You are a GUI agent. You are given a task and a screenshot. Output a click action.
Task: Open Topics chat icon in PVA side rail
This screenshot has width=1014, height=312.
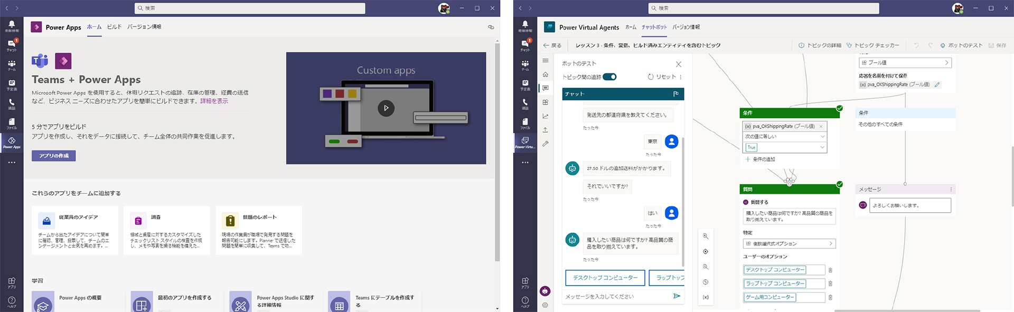point(546,88)
